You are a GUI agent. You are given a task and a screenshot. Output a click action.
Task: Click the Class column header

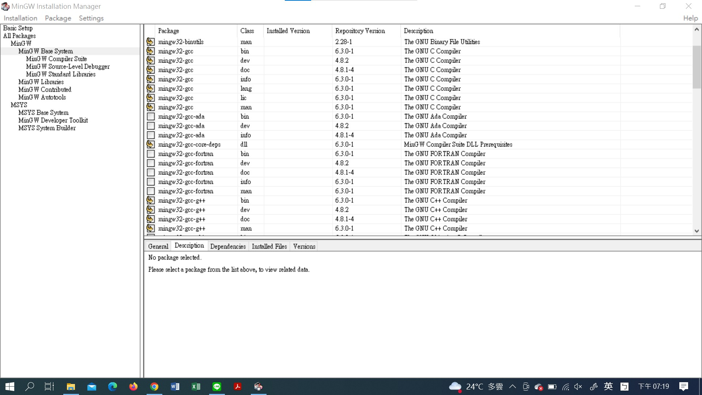247,31
